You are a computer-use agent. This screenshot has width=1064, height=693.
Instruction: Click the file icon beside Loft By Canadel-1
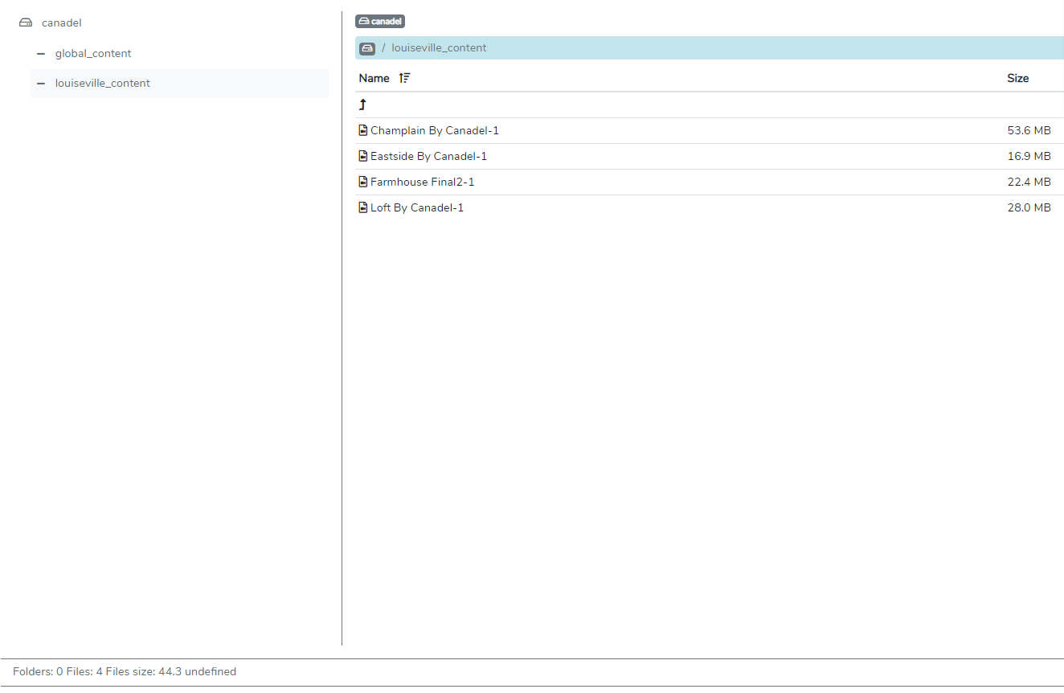click(x=362, y=207)
